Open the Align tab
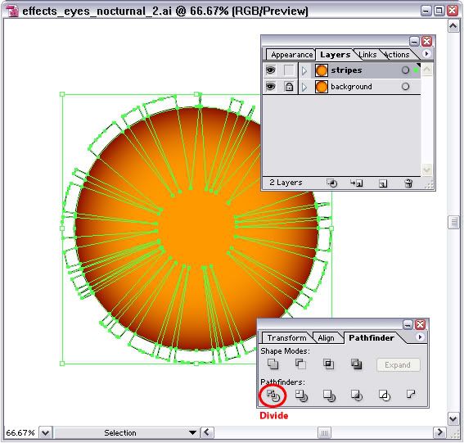Image resolution: width=464 pixels, height=443 pixels. point(326,338)
